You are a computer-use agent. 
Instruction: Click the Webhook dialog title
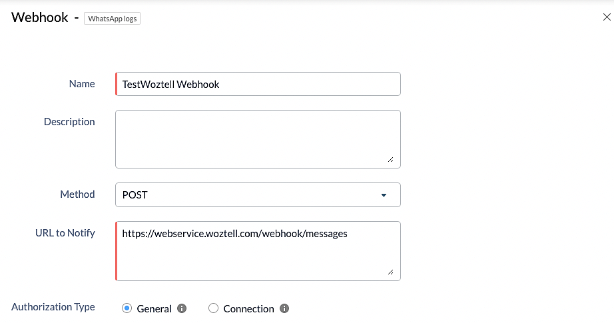pos(39,17)
